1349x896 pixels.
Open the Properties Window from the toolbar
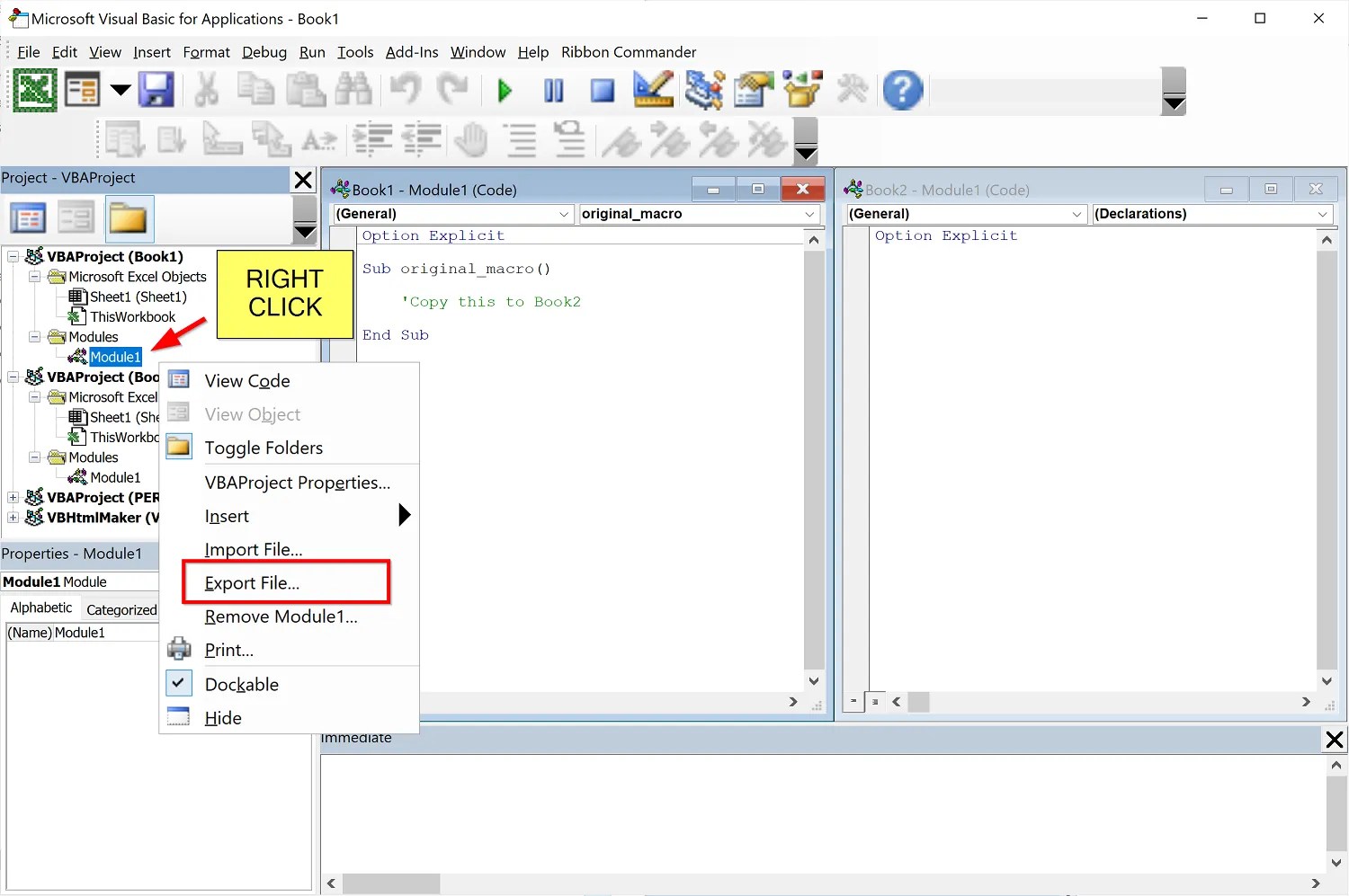tap(753, 90)
